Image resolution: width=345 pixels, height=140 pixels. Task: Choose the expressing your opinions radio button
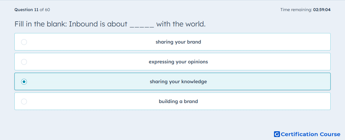24,62
